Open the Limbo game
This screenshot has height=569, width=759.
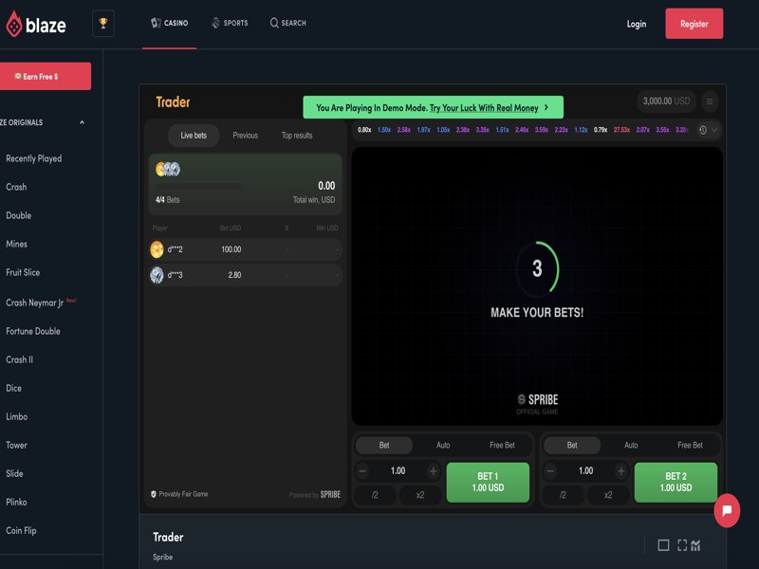pyautogui.click(x=16, y=416)
